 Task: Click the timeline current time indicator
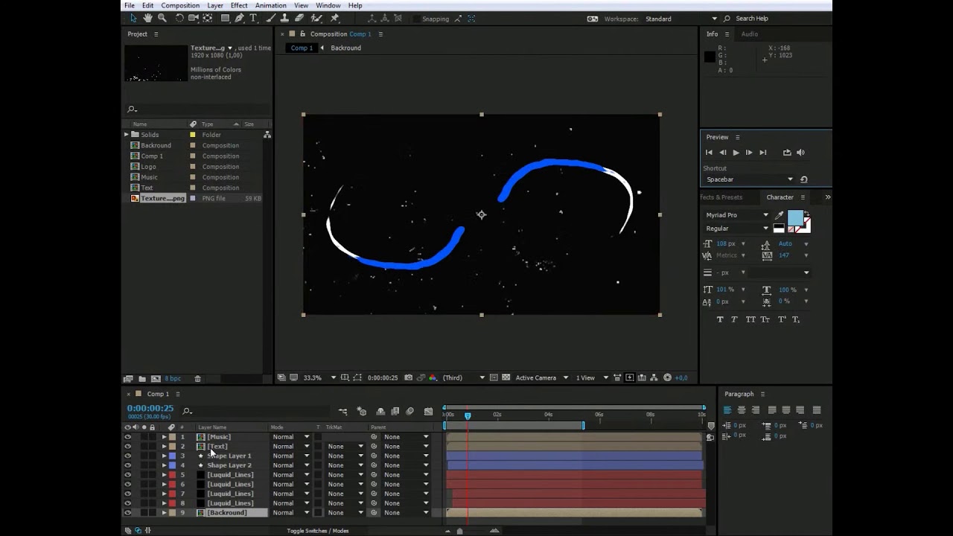click(x=468, y=415)
